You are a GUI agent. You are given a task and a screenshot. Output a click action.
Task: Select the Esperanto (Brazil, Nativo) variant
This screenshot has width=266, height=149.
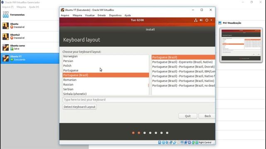coord(183,62)
